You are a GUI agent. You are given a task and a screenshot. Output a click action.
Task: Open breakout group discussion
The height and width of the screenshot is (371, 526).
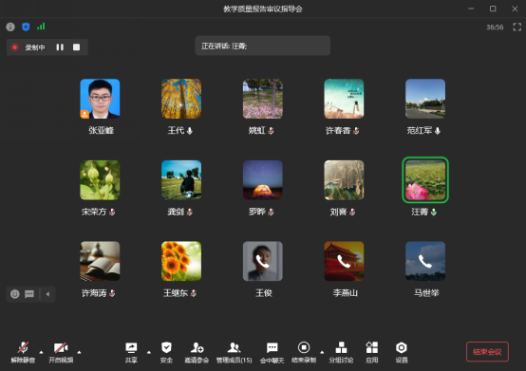click(x=341, y=352)
